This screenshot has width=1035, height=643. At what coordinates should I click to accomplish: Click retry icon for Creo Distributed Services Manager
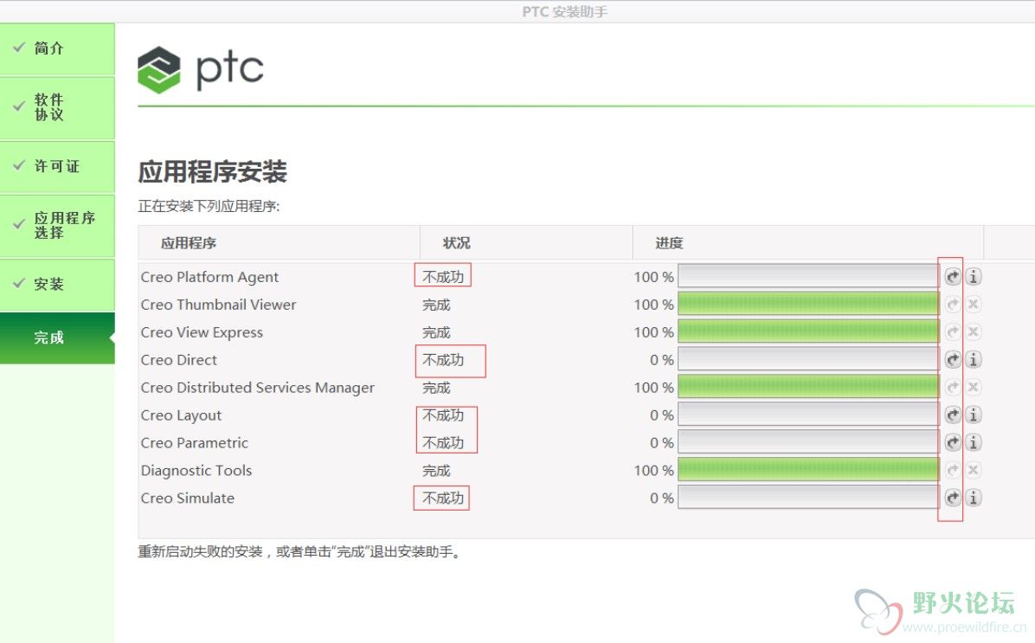pos(952,388)
